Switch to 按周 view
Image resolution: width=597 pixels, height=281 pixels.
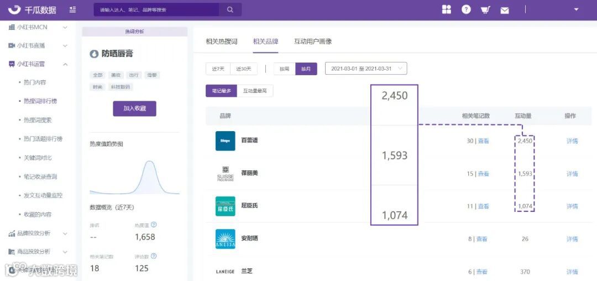tap(285, 69)
